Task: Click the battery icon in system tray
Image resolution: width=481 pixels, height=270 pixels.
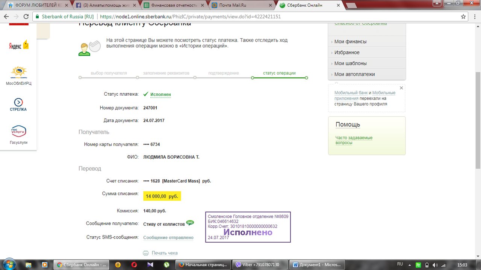Action: pos(428,264)
